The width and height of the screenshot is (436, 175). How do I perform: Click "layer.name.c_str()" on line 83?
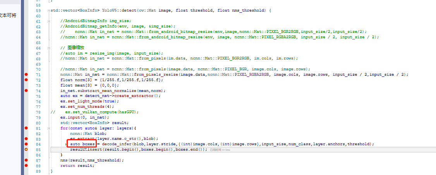click(122, 139)
